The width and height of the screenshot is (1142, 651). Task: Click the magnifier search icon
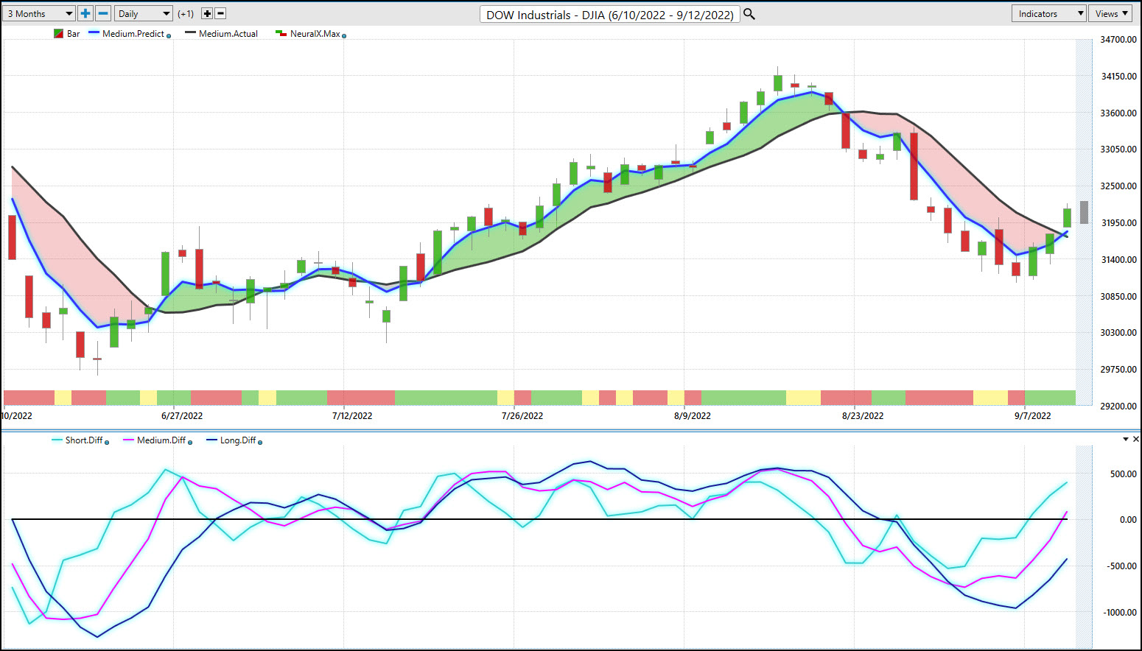(749, 14)
